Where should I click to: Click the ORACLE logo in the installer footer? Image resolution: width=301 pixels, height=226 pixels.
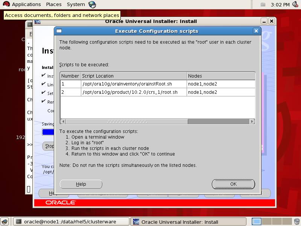pyautogui.click(x=61, y=202)
